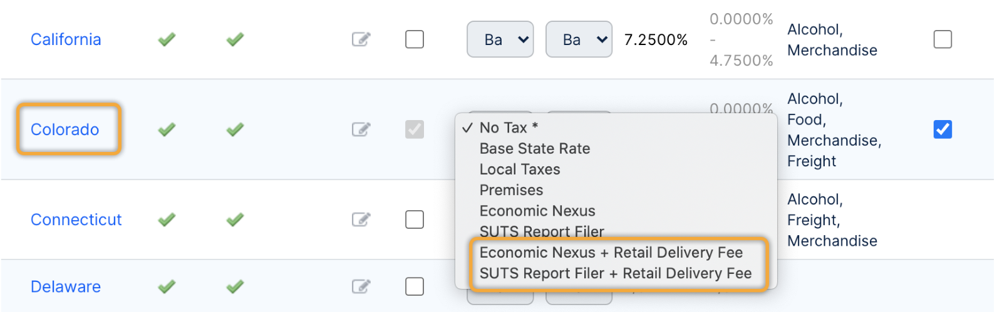Click the second green checkmark in Colorado row
Image resolution: width=1002 pixels, height=312 pixels.
click(235, 129)
